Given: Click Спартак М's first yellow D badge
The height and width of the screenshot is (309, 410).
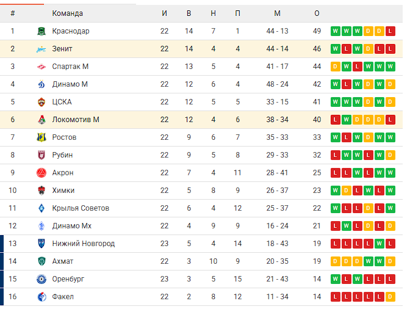Looking at the screenshot, I should click(x=335, y=67).
